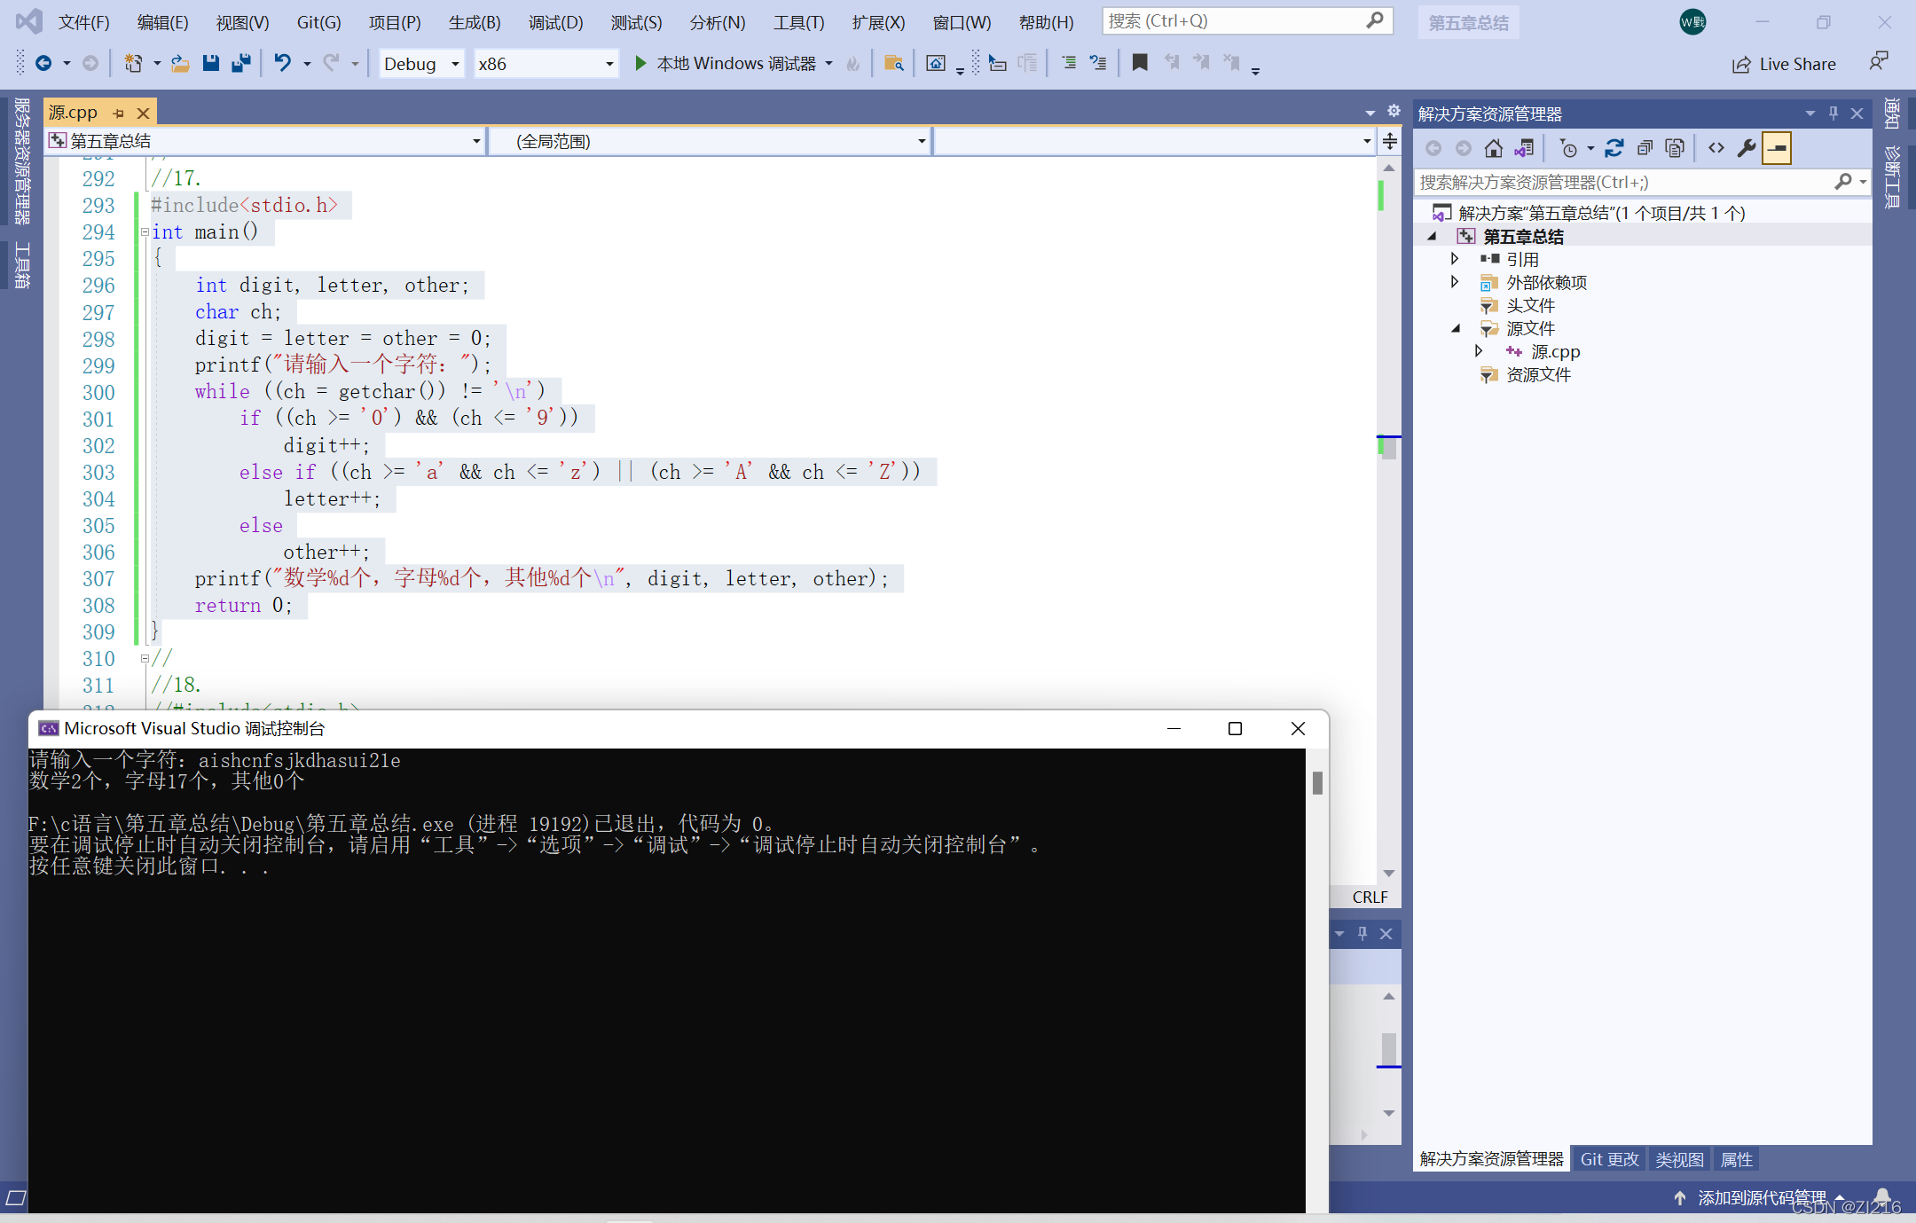Open editor settings gear above the code

[1394, 111]
